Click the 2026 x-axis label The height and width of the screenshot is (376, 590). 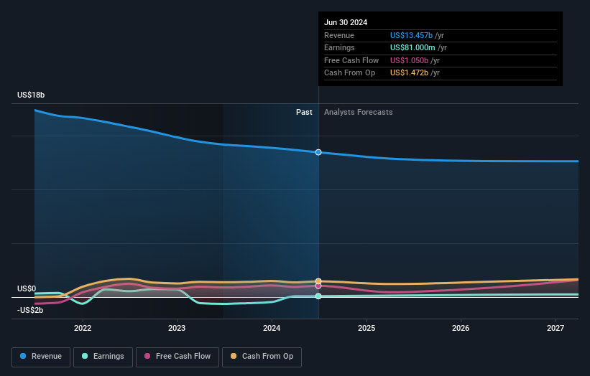[461, 328]
